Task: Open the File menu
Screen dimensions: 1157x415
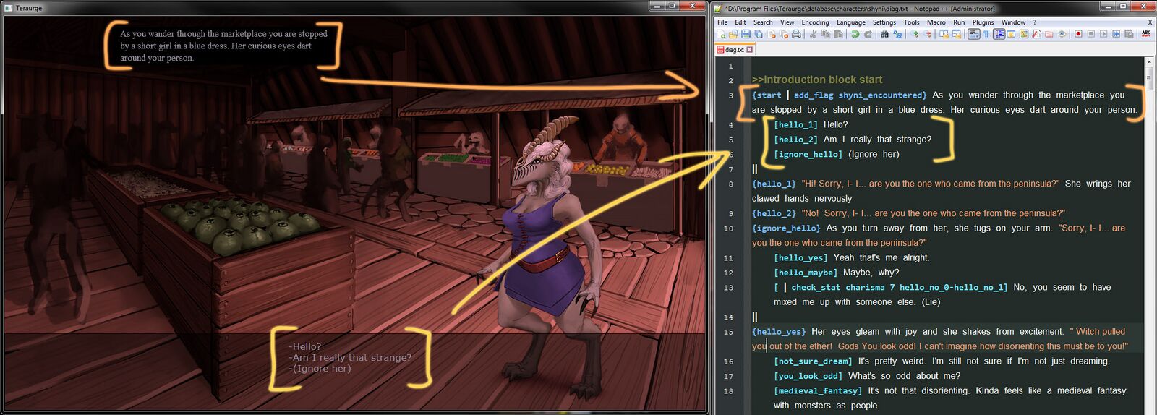Action: [722, 22]
